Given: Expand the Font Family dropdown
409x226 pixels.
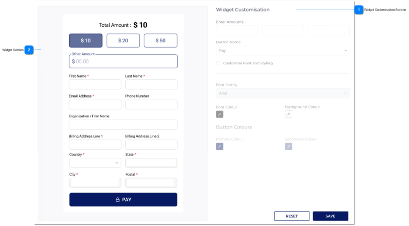Looking at the screenshot, I should point(282,93).
